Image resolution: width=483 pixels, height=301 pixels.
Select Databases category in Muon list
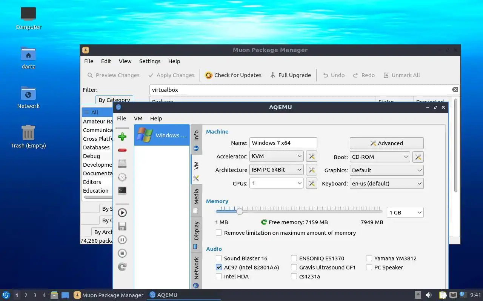click(x=97, y=147)
